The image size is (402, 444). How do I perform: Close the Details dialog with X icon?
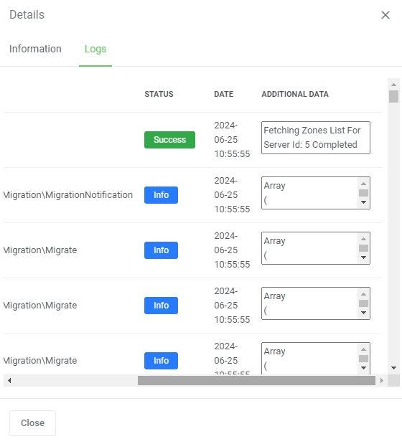tap(385, 15)
